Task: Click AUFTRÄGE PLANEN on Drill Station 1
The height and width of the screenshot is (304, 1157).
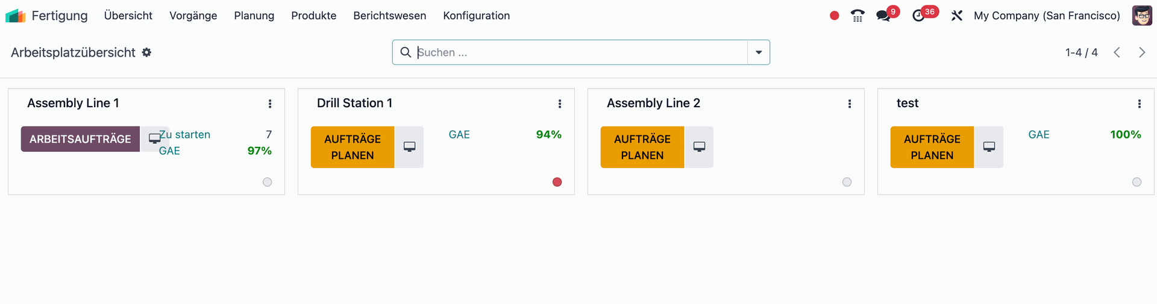Action: (353, 147)
